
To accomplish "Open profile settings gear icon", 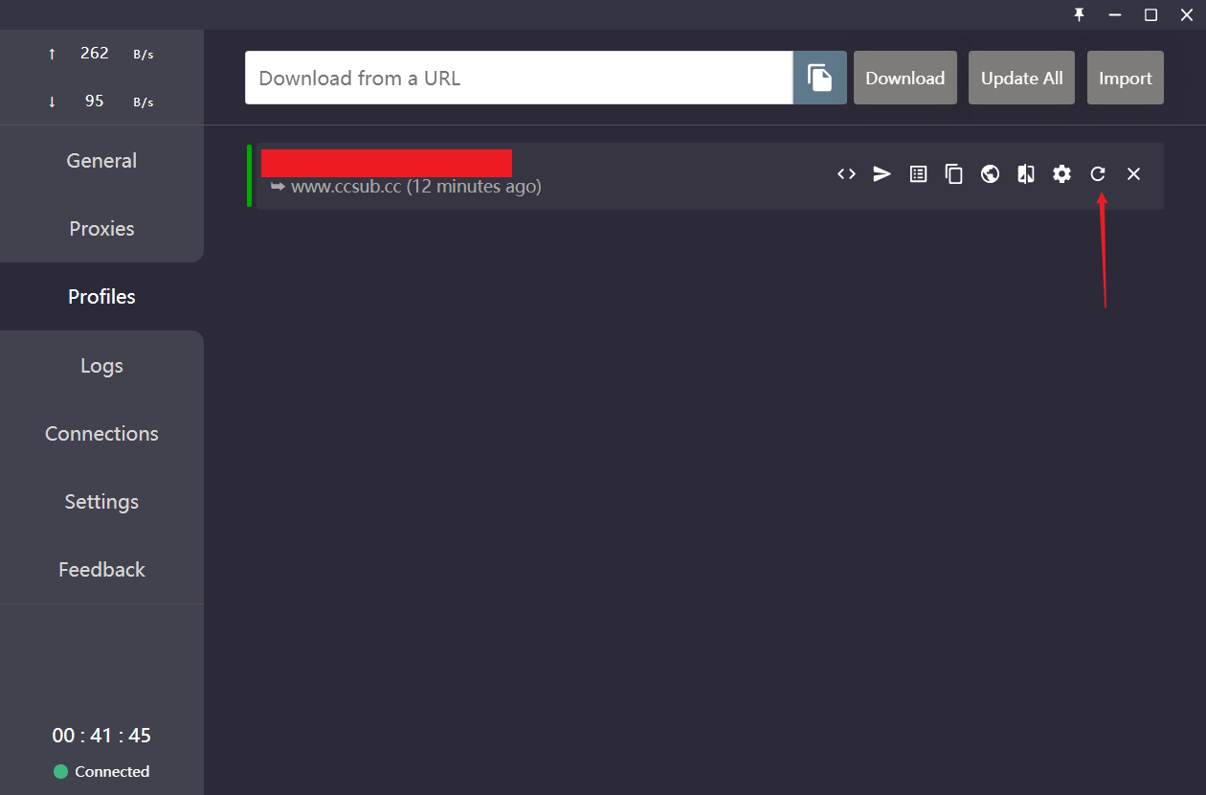I will [1061, 174].
